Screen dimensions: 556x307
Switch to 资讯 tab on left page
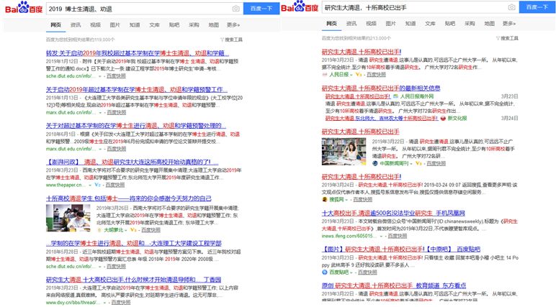tap(76, 24)
